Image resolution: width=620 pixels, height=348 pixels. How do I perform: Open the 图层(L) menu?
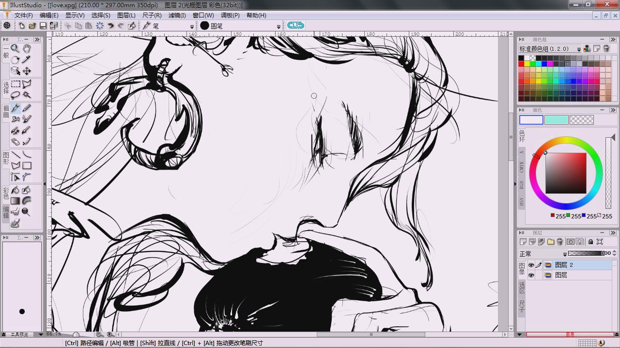pyautogui.click(x=126, y=15)
